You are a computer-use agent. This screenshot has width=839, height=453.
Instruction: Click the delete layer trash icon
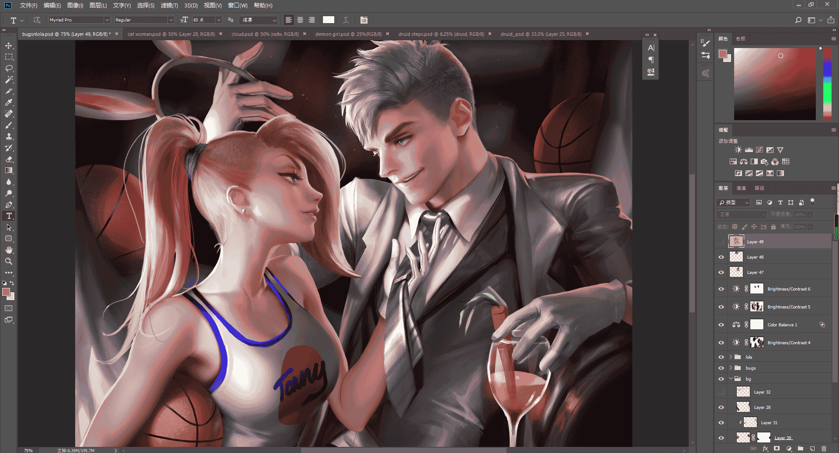pos(824,448)
